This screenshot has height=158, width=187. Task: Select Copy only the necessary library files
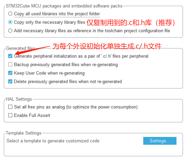(10, 22)
